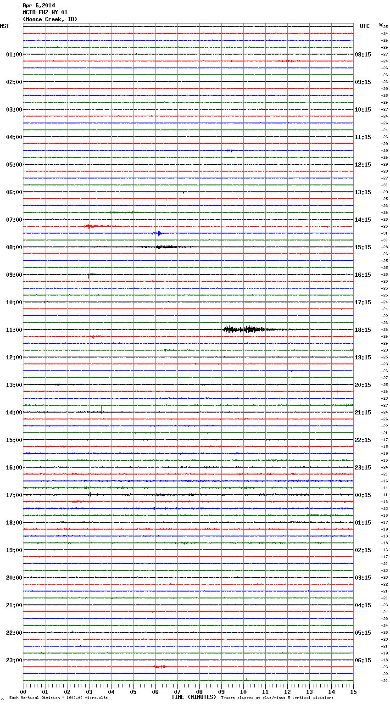This screenshot has height=704, width=390.
Task: Click the 12:15 UTC time label
Action: coord(363,165)
